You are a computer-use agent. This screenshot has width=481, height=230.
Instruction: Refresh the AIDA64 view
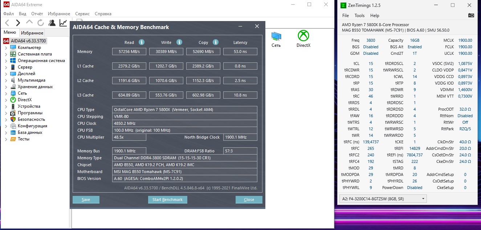41,23
